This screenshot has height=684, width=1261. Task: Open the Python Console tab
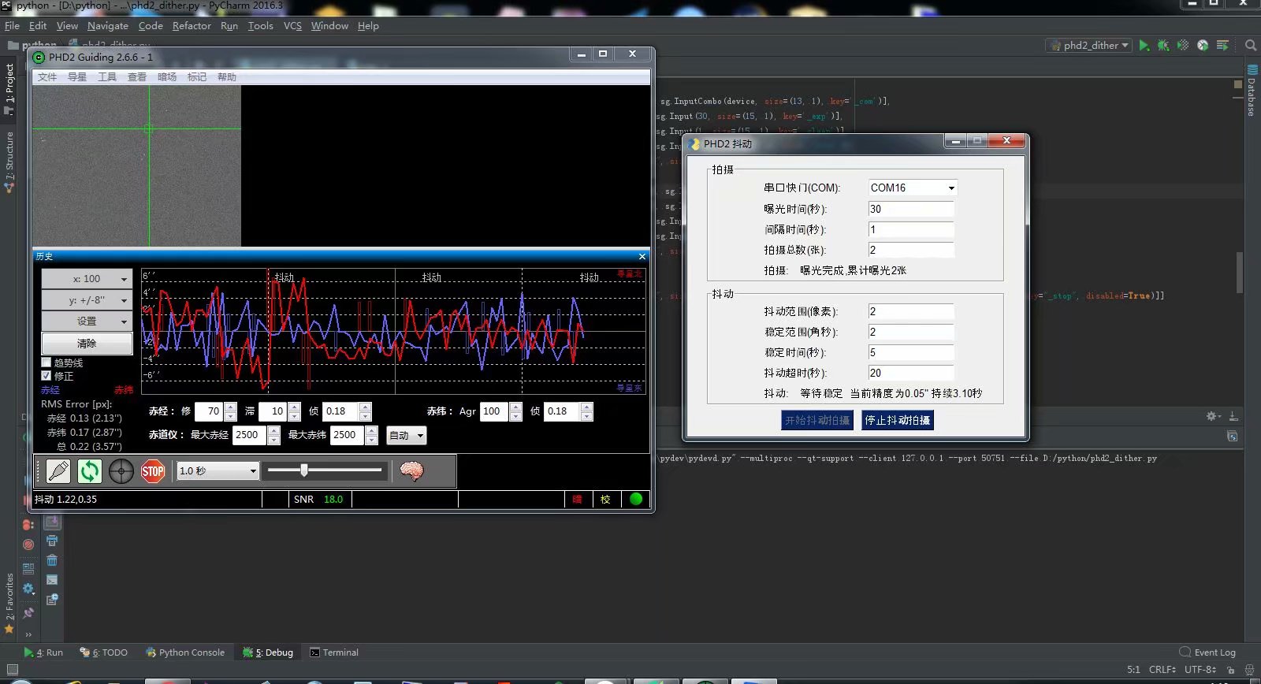click(185, 652)
